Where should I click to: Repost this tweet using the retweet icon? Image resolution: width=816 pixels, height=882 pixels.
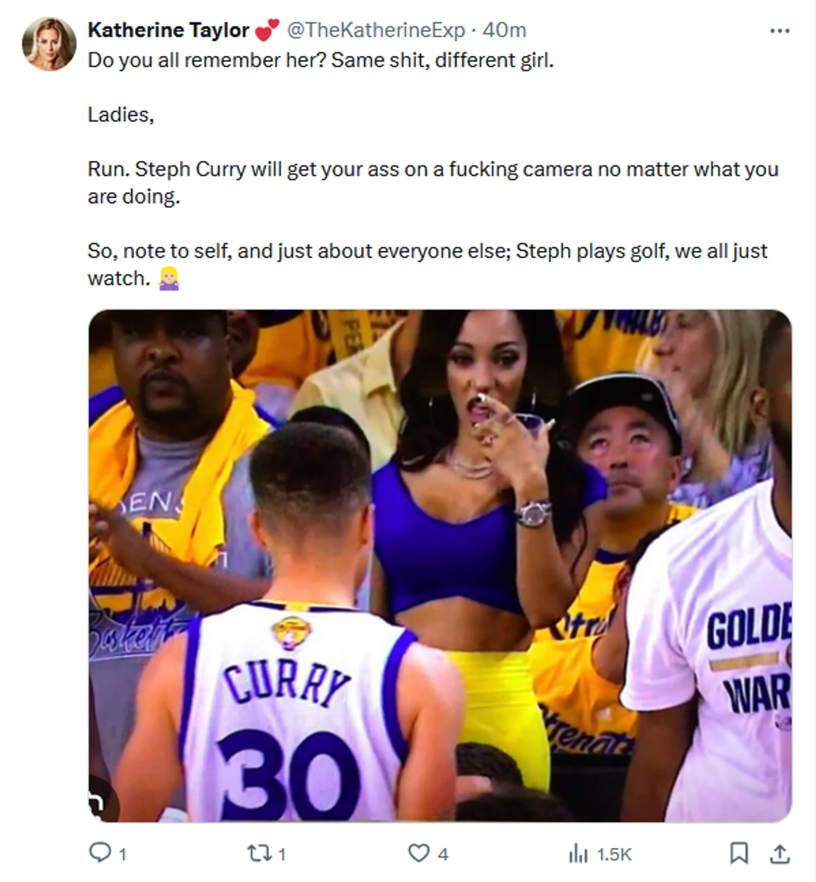coord(259,853)
